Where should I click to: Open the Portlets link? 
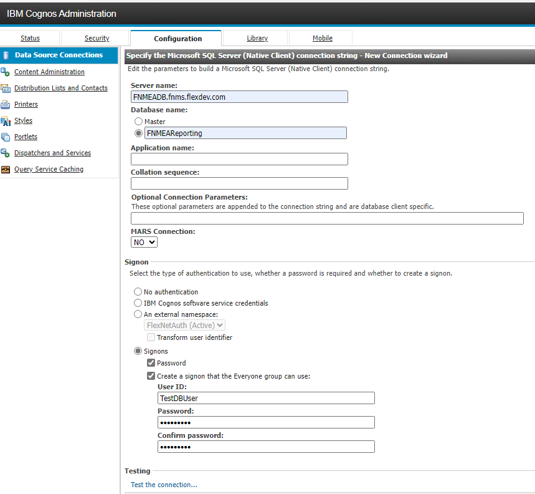click(26, 137)
